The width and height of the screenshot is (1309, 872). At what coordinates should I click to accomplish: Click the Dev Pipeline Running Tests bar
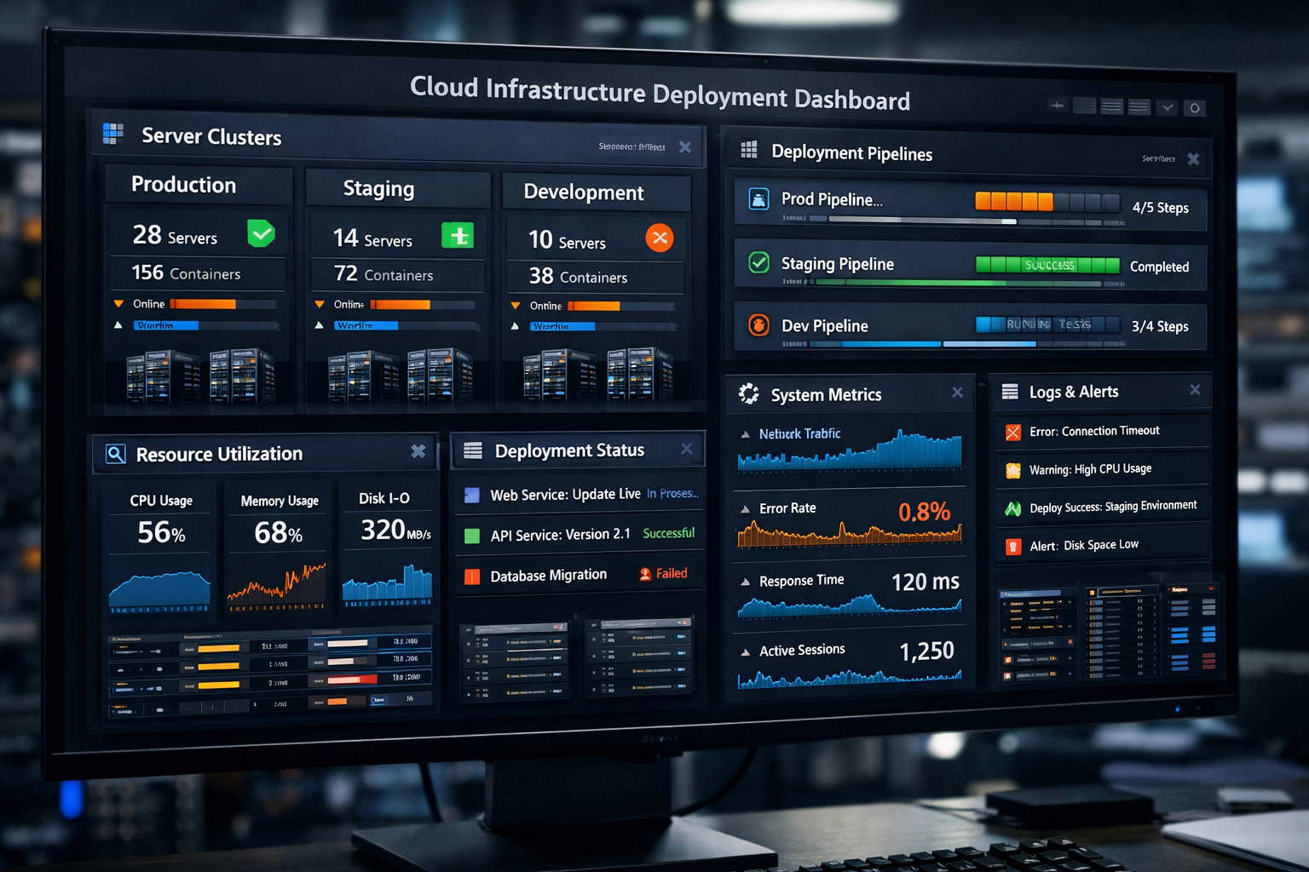1047,324
